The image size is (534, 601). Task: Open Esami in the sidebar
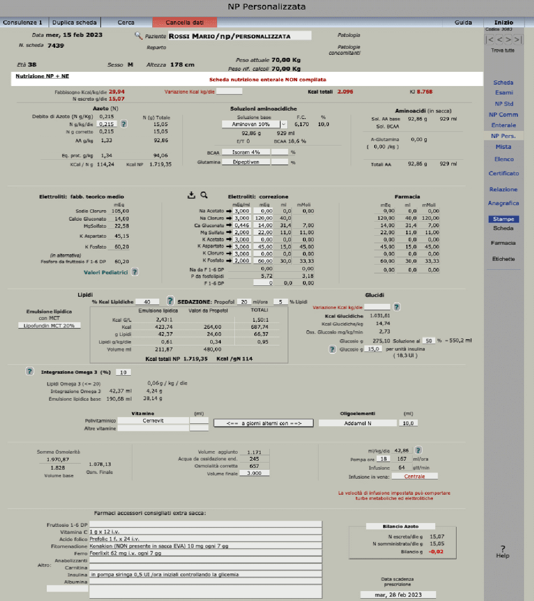[504, 93]
